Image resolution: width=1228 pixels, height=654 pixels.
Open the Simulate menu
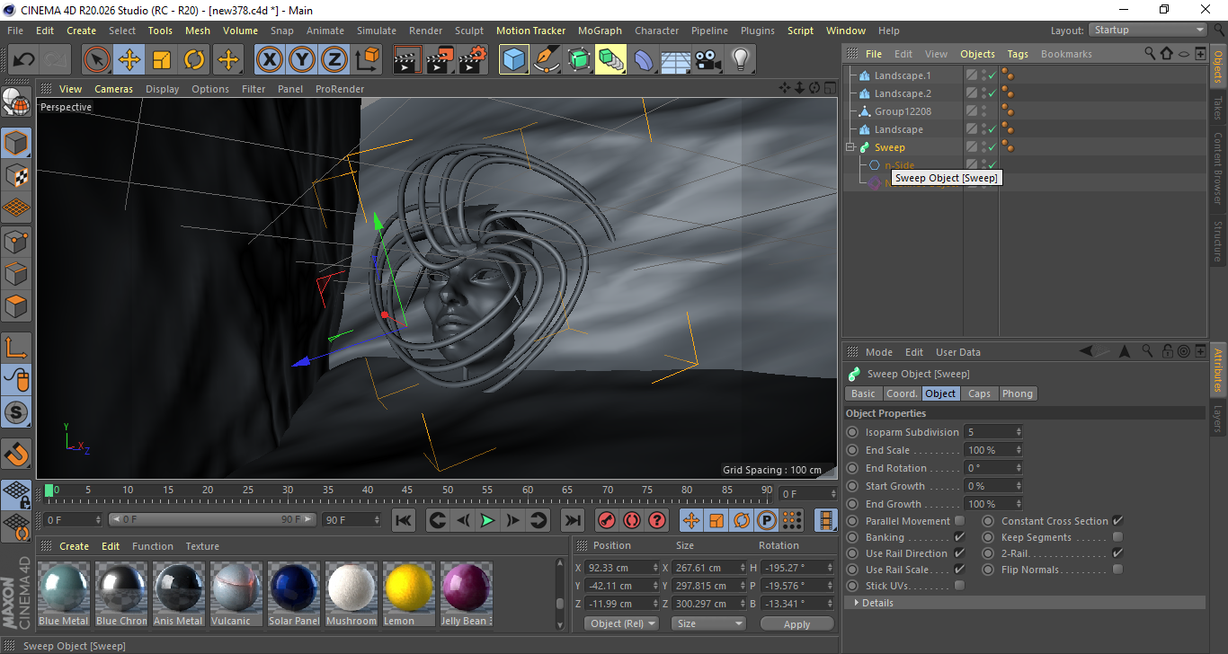tap(376, 31)
